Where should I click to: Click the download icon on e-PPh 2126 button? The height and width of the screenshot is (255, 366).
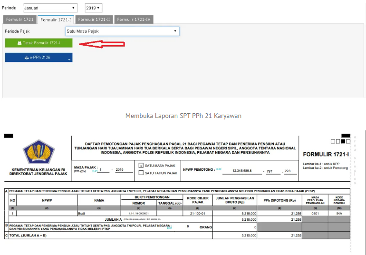click(27, 58)
